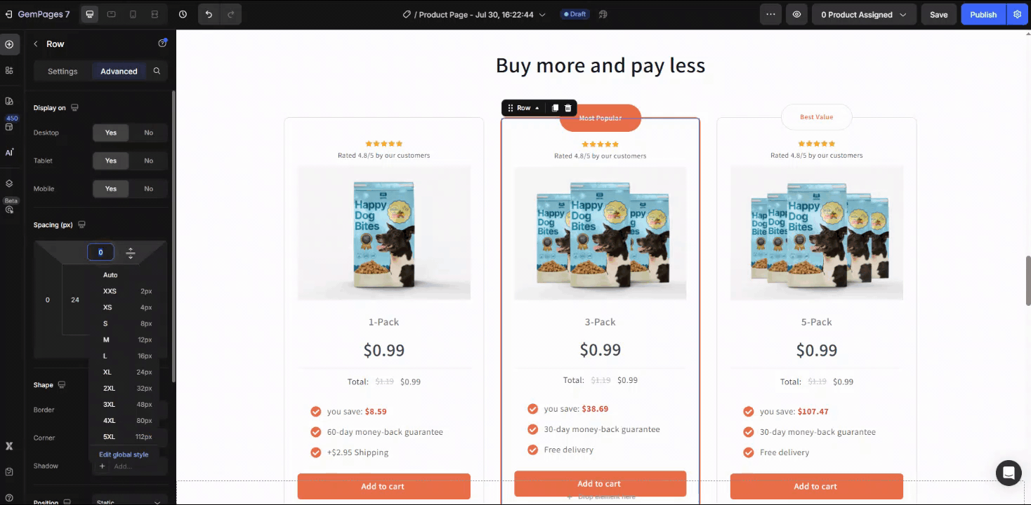Duplicate the selected Row element
The height and width of the screenshot is (505, 1031).
tap(555, 108)
